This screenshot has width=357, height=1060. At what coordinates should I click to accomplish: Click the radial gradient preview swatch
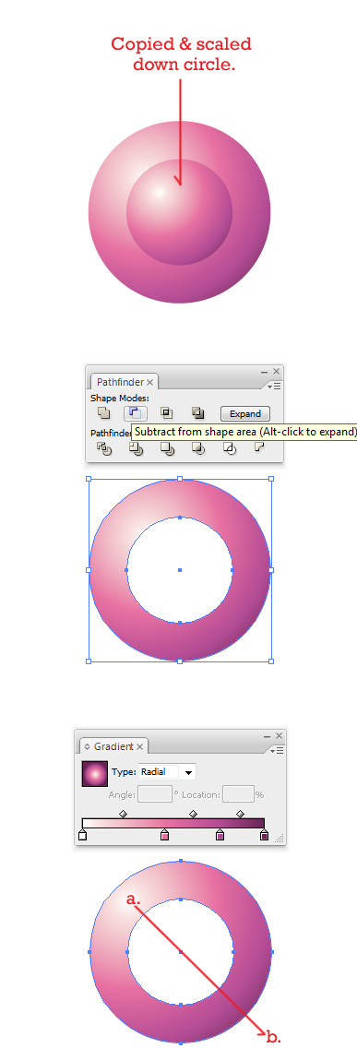pyautogui.click(x=95, y=773)
